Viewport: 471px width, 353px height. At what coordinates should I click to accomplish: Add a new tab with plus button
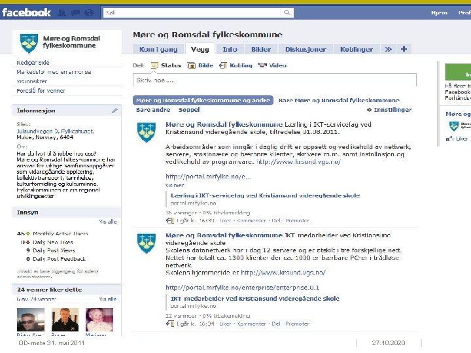tap(404, 49)
